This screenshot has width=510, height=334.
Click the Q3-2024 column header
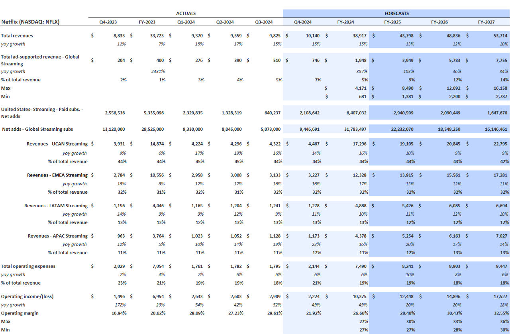click(264, 22)
